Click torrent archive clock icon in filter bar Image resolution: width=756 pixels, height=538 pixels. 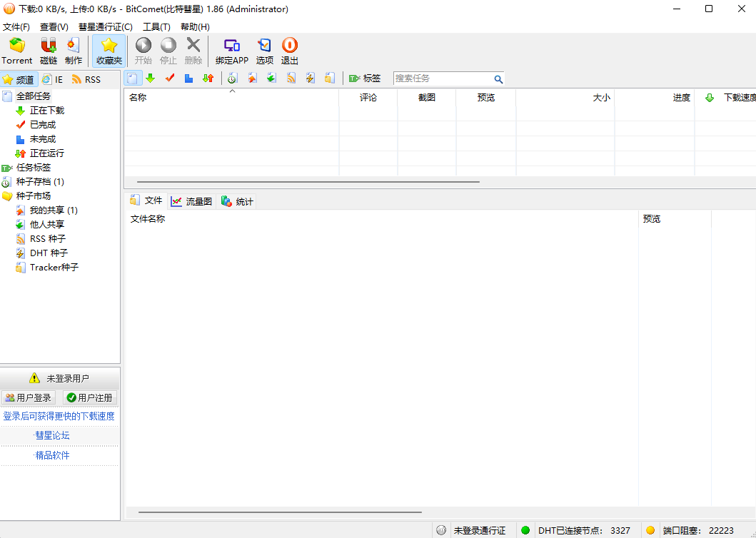233,78
